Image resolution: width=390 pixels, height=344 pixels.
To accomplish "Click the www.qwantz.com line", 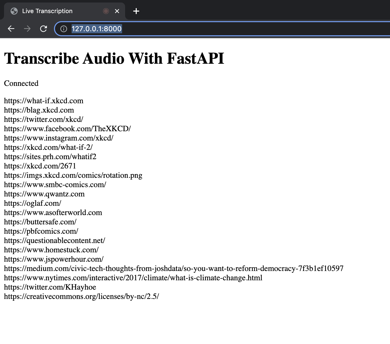I will (x=44, y=194).
